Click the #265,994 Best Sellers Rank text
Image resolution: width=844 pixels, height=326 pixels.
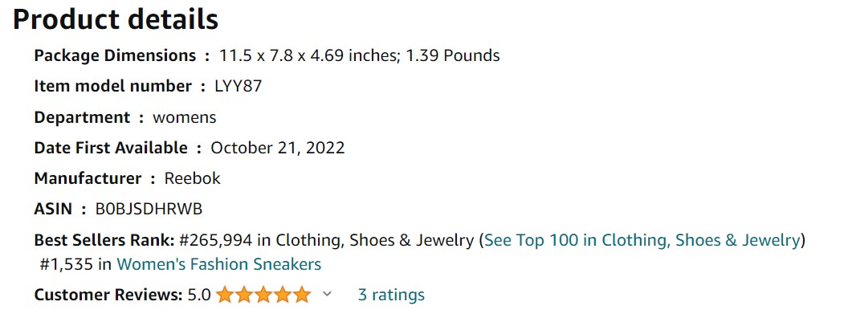[215, 240]
